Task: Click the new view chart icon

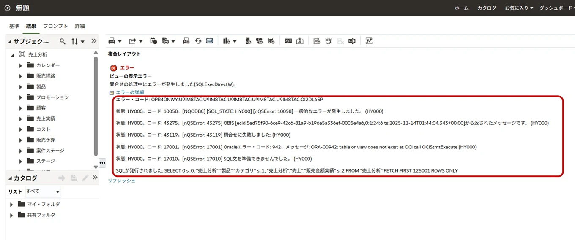Action: pos(227,41)
